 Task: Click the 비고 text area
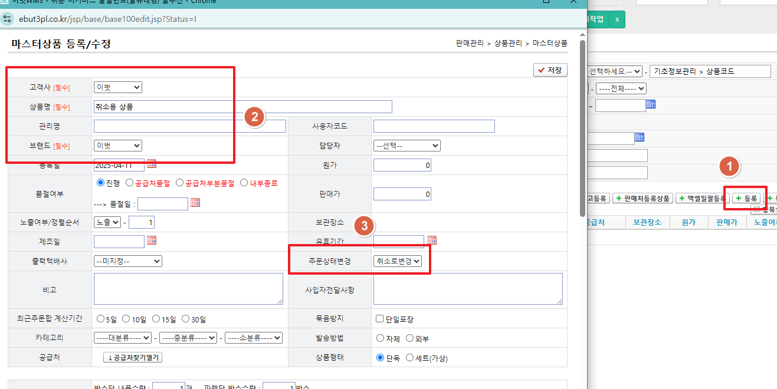pos(188,289)
